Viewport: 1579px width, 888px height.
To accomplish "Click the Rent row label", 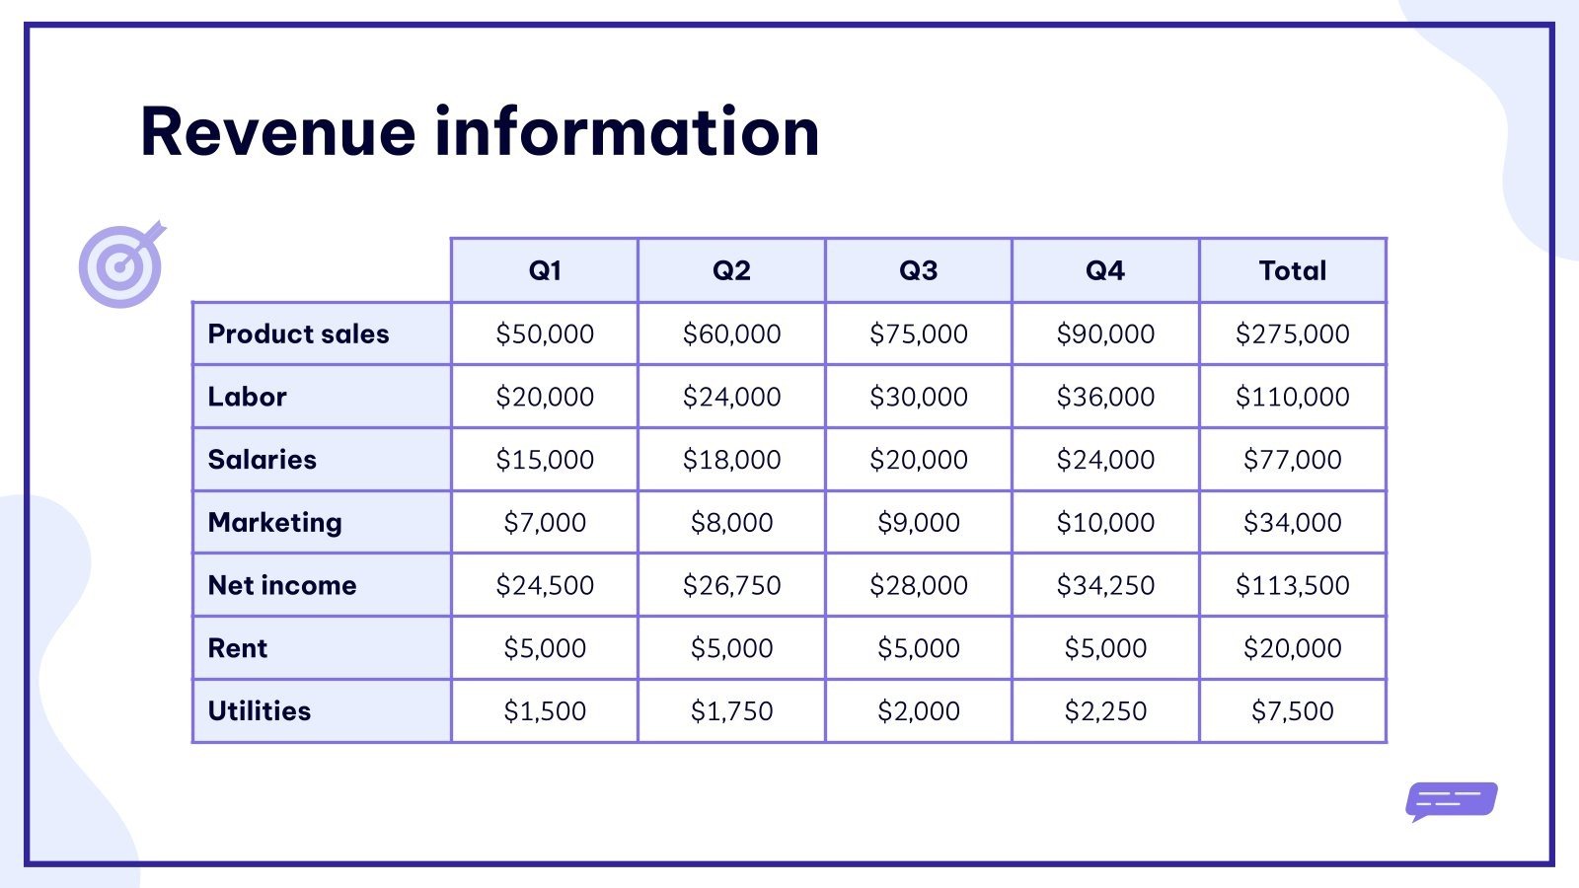I will click(x=238, y=648).
